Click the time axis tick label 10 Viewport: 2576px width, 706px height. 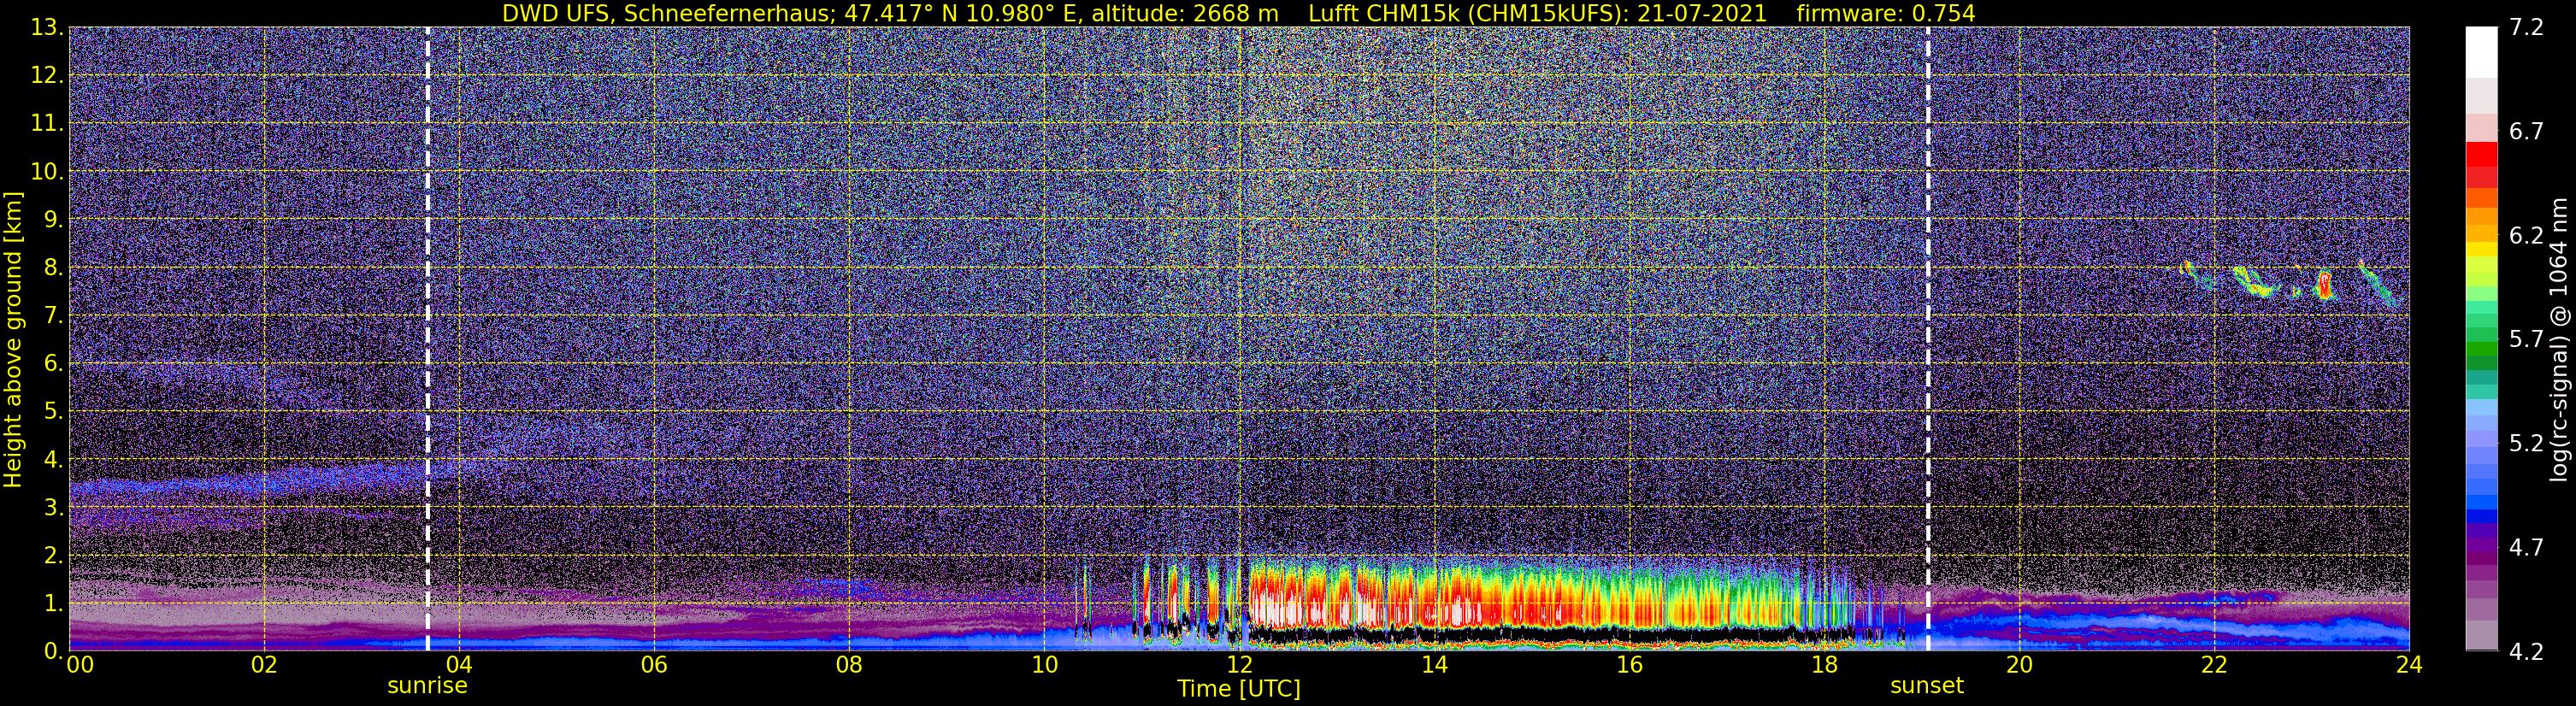(x=1044, y=665)
